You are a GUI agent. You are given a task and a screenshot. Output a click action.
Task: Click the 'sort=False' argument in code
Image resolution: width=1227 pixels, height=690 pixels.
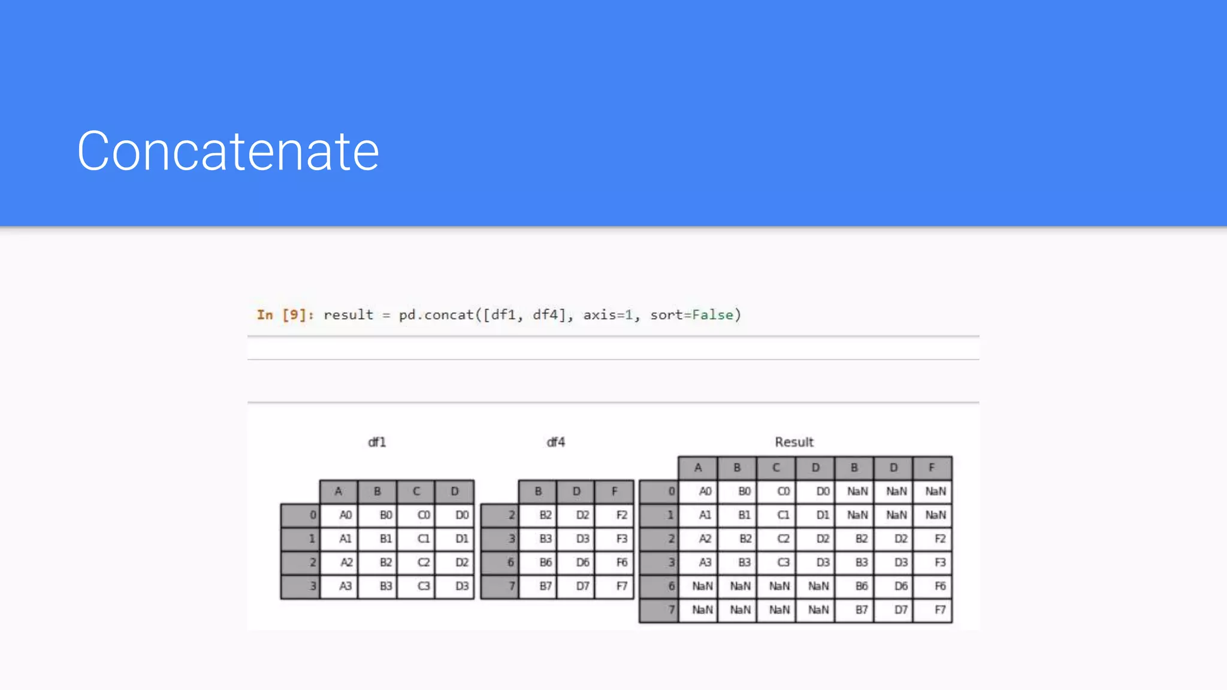pyautogui.click(x=692, y=315)
